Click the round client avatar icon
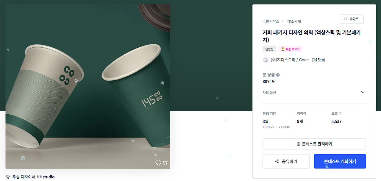Viewport: 381px width, 181px height. [x=265, y=60]
